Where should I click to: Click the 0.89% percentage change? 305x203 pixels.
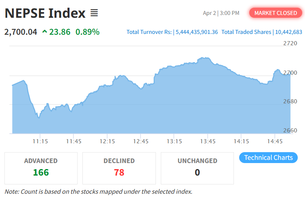[87, 31]
